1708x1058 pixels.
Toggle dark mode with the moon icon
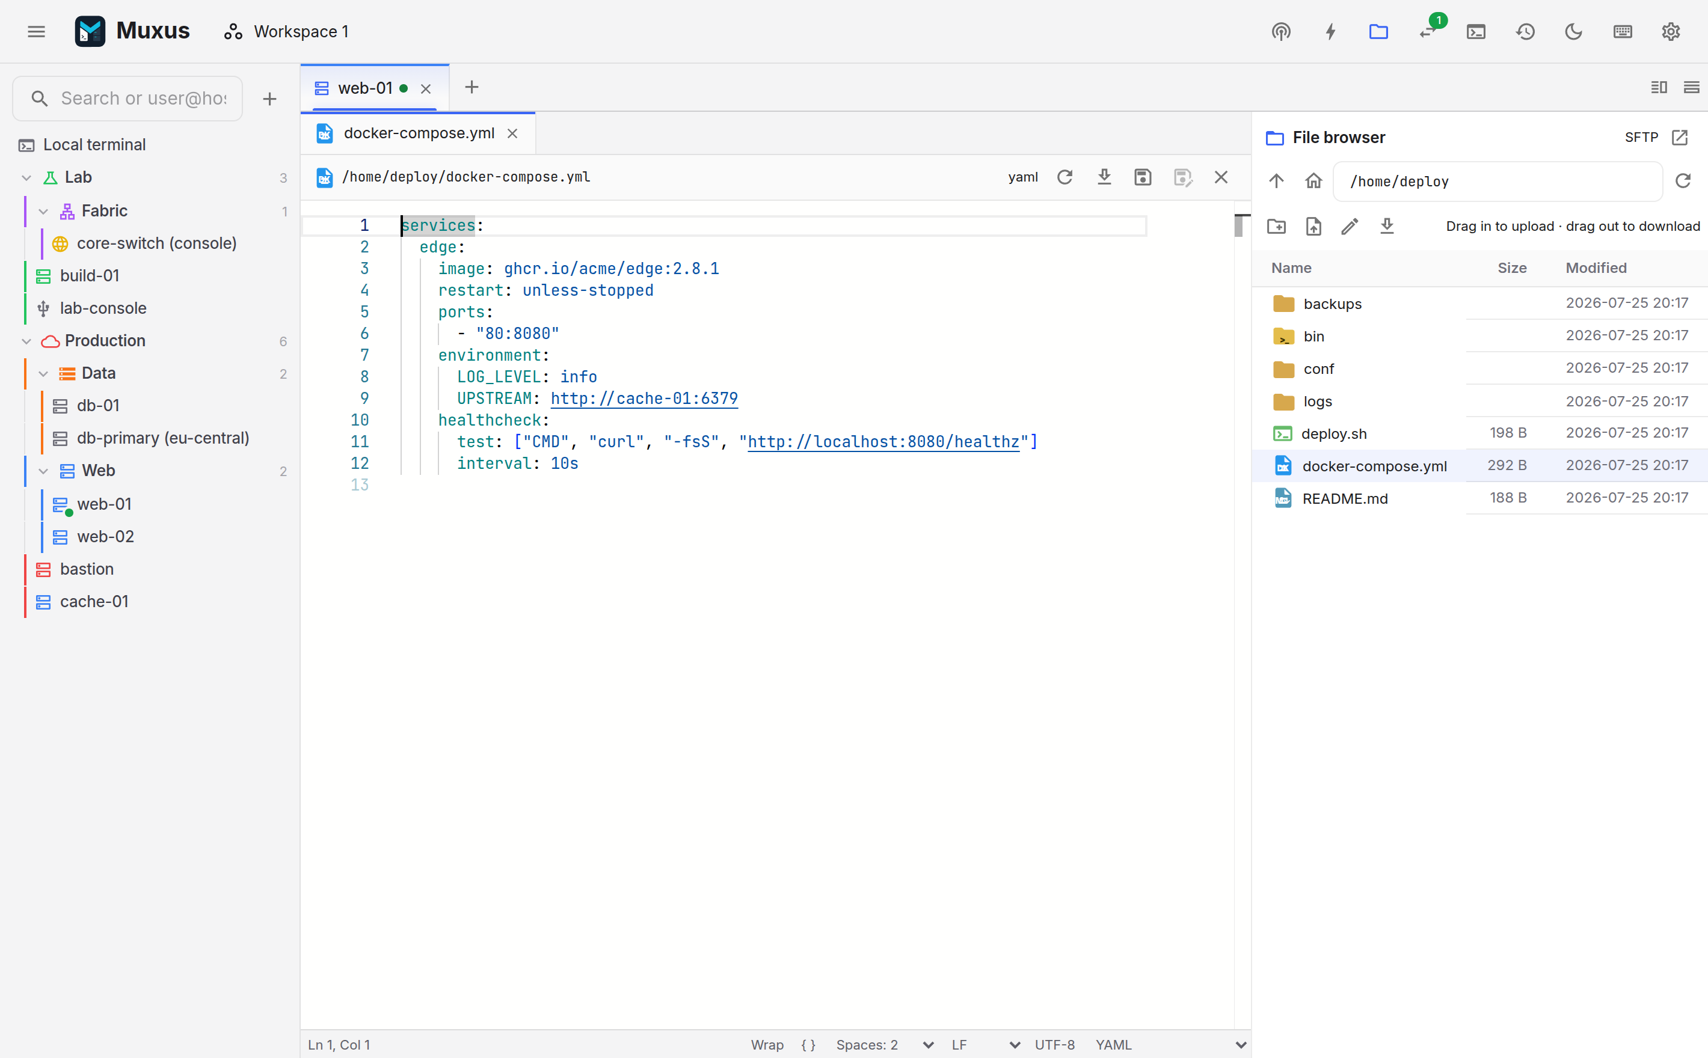[1573, 31]
